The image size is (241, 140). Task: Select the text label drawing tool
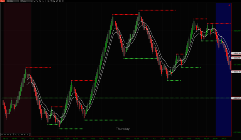coord(22,135)
